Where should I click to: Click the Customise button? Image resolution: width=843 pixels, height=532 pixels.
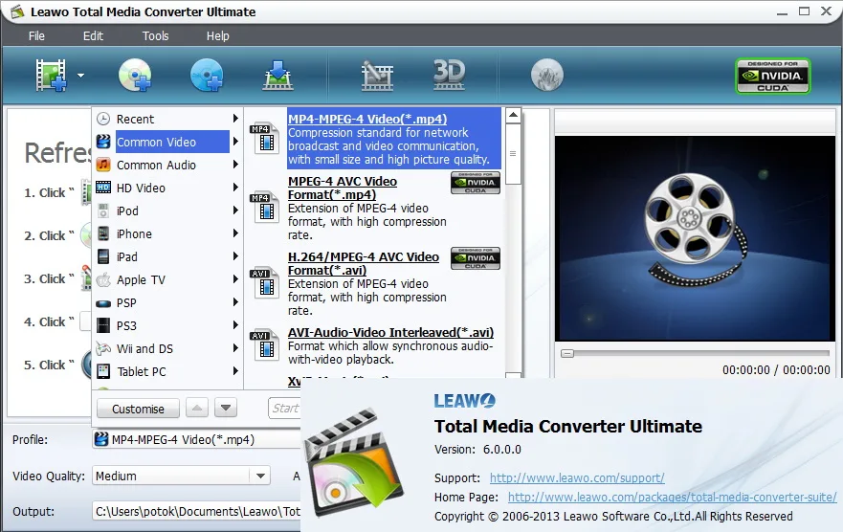[x=138, y=409]
